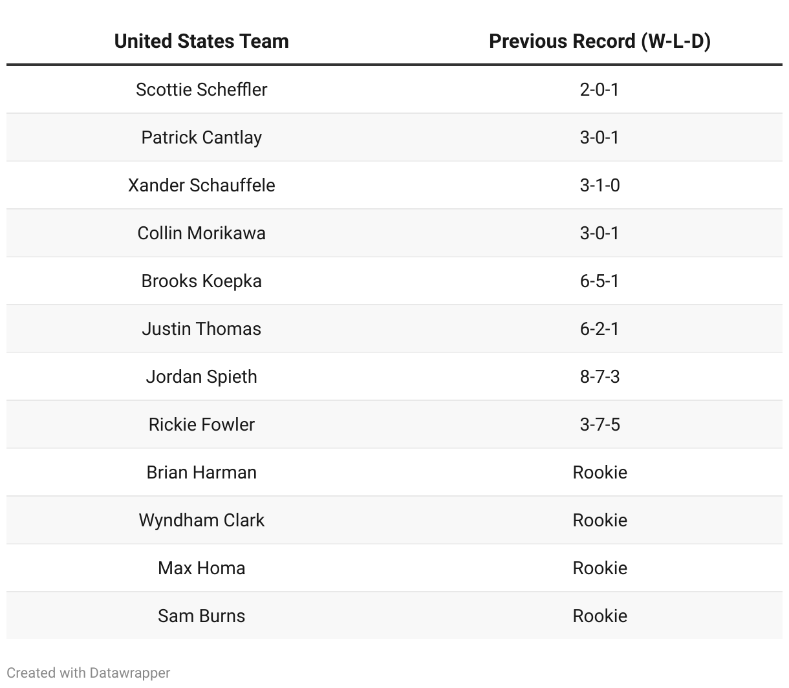Click the Collin Morikawa row name
Viewport: 789px width, 688px height.
point(201,233)
